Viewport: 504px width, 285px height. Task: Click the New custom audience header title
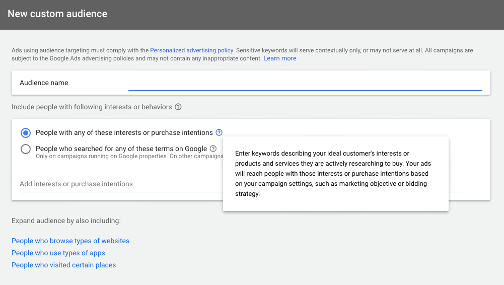click(x=57, y=14)
